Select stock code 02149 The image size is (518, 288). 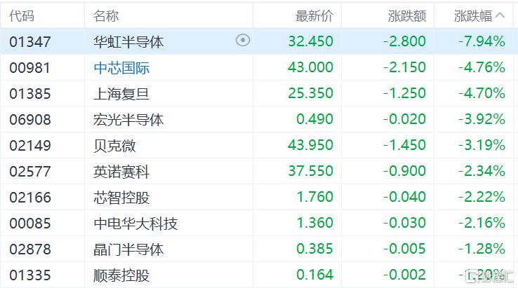point(30,146)
